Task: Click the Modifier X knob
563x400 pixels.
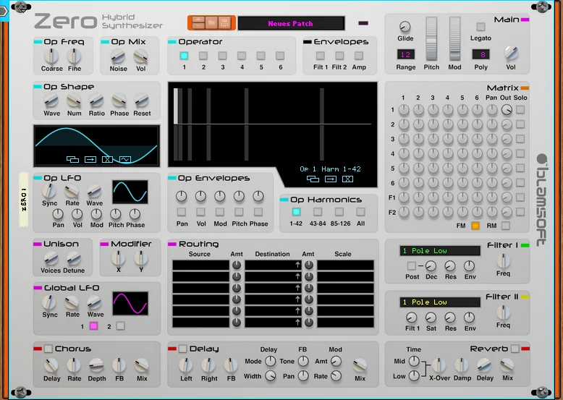Action: 118,258
